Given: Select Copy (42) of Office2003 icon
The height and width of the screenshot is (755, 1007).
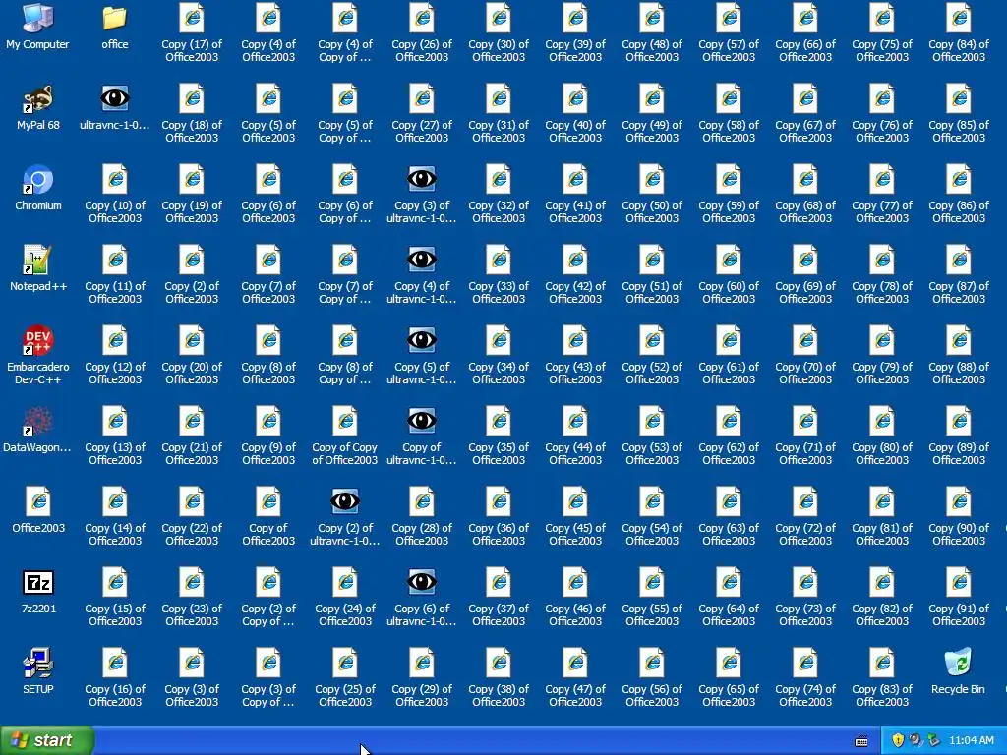Looking at the screenshot, I should (574, 260).
